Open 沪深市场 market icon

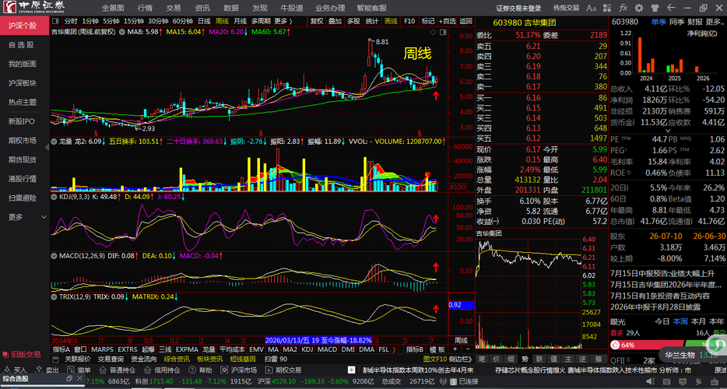tap(224, 370)
